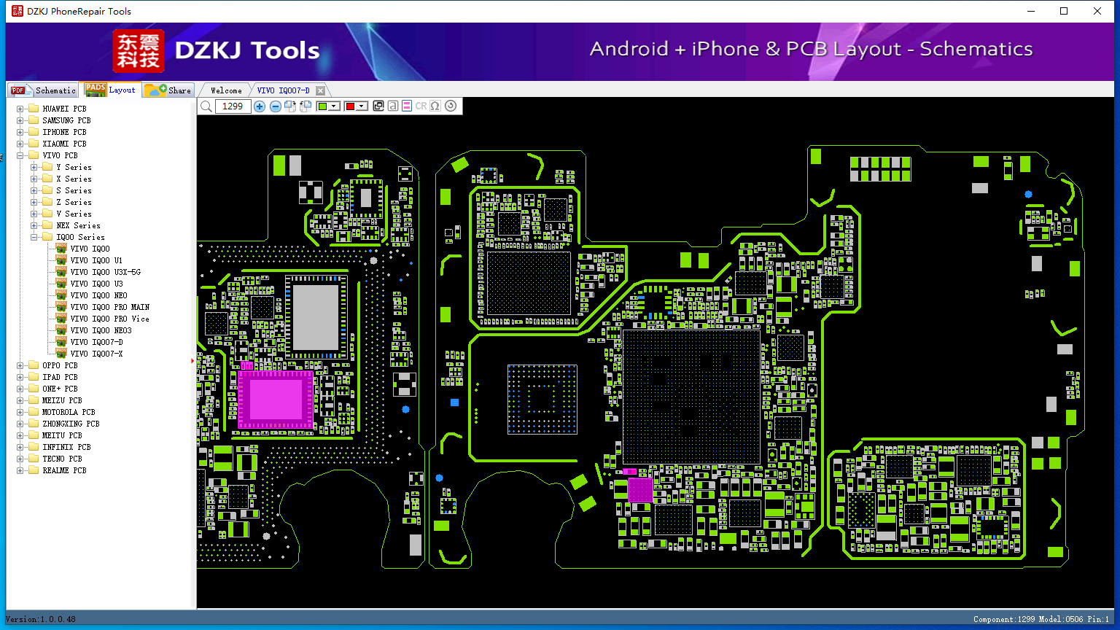Pick the red color swatch

(x=350, y=106)
